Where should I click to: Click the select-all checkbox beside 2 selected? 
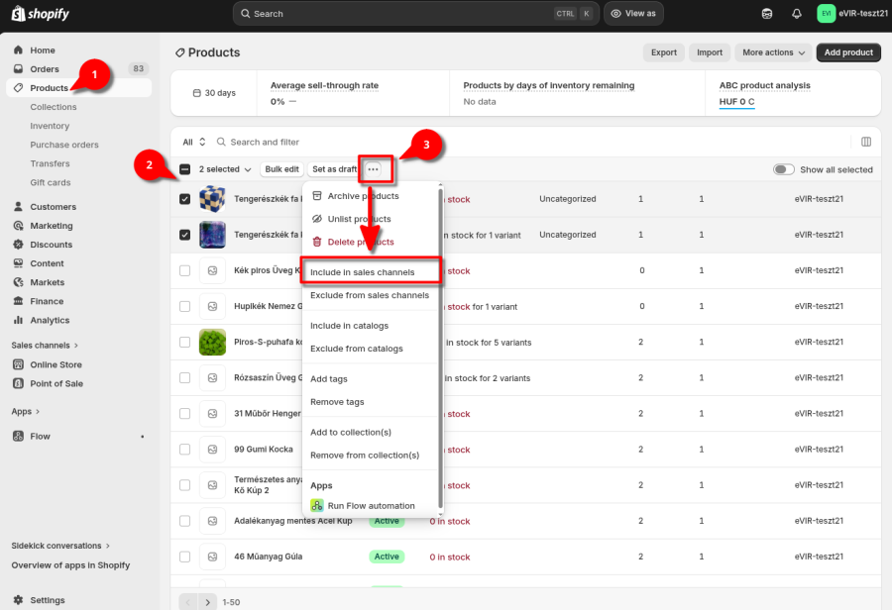point(185,169)
